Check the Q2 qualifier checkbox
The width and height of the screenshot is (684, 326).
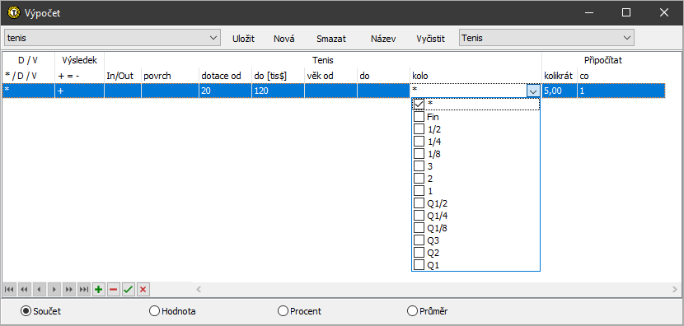419,253
